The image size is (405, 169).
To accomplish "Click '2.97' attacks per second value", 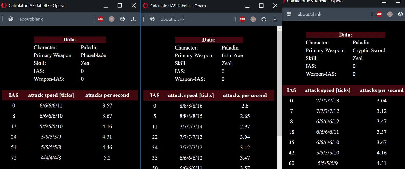I will (x=245, y=127).
